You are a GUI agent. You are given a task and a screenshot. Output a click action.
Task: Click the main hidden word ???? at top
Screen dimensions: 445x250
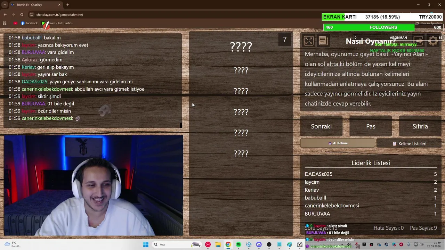tap(241, 47)
